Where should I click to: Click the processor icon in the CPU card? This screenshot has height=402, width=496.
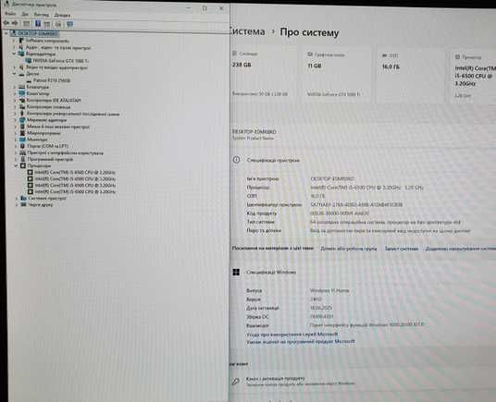coord(457,57)
